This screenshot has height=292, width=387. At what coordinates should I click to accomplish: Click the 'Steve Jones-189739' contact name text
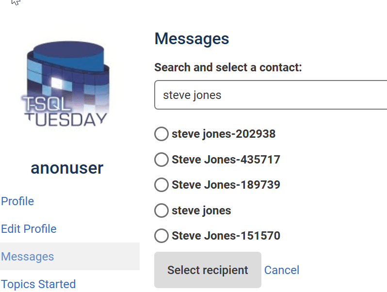pos(226,185)
